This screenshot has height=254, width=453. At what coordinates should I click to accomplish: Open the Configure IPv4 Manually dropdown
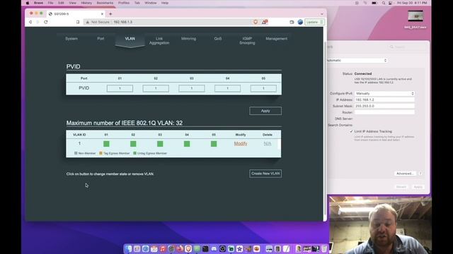384,94
